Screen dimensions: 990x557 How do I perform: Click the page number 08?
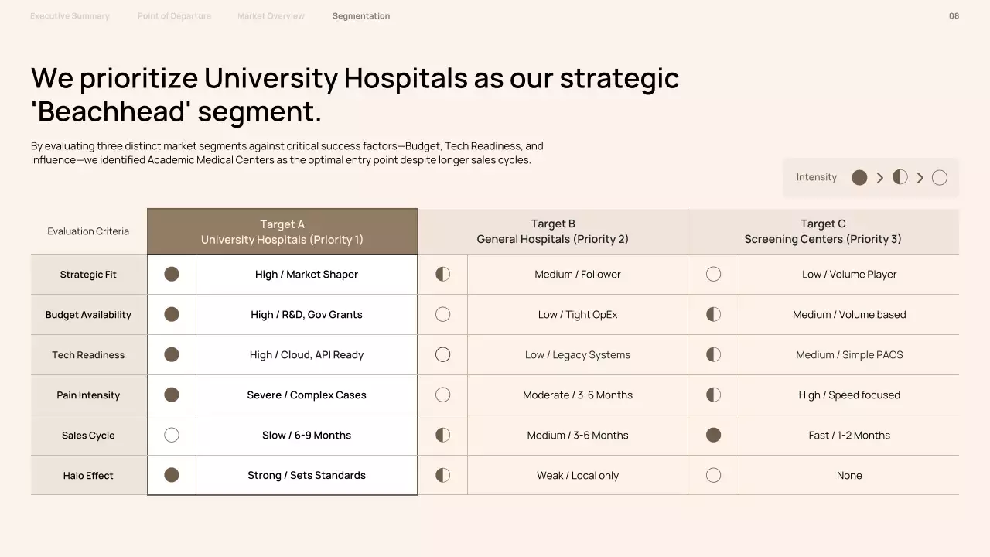pyautogui.click(x=954, y=16)
